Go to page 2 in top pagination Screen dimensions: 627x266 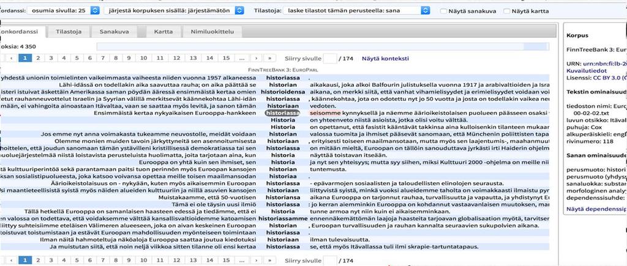(38, 58)
